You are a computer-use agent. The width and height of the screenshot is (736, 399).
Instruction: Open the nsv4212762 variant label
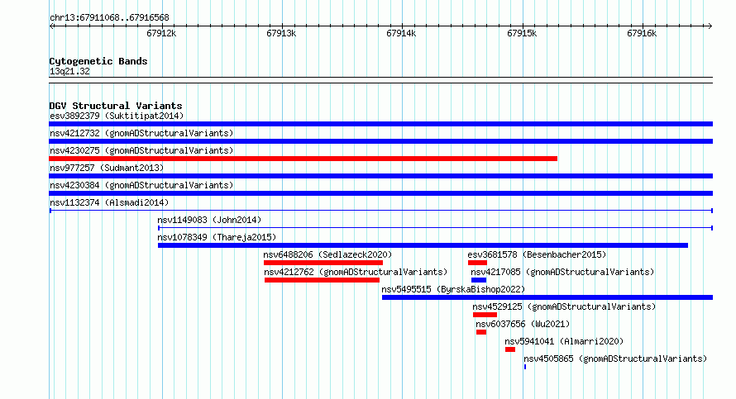(x=356, y=272)
